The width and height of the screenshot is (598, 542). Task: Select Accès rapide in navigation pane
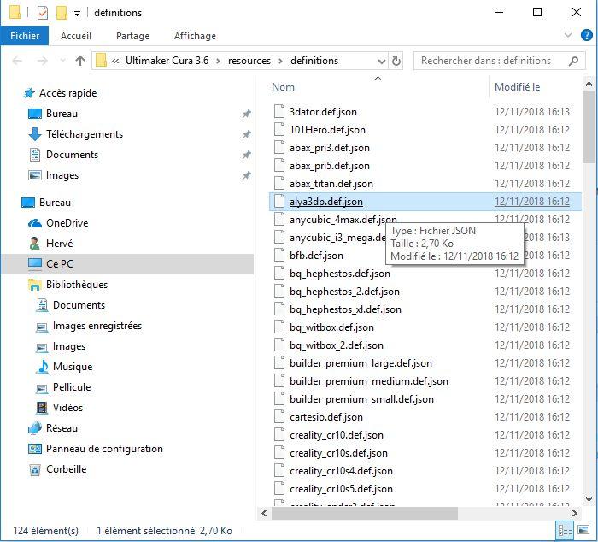(x=67, y=93)
